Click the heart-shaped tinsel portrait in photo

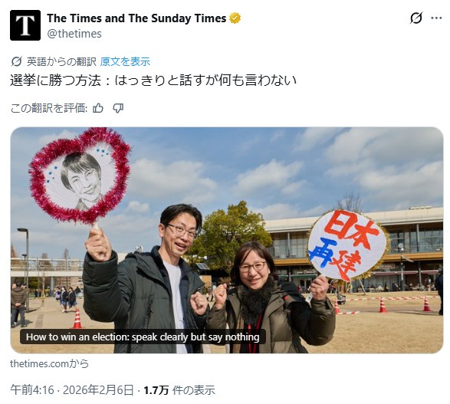pyautogui.click(x=80, y=176)
